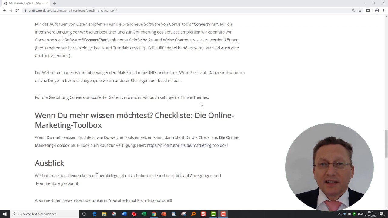Open Excel from the taskbar
This screenshot has height=218, width=388.
point(144,214)
